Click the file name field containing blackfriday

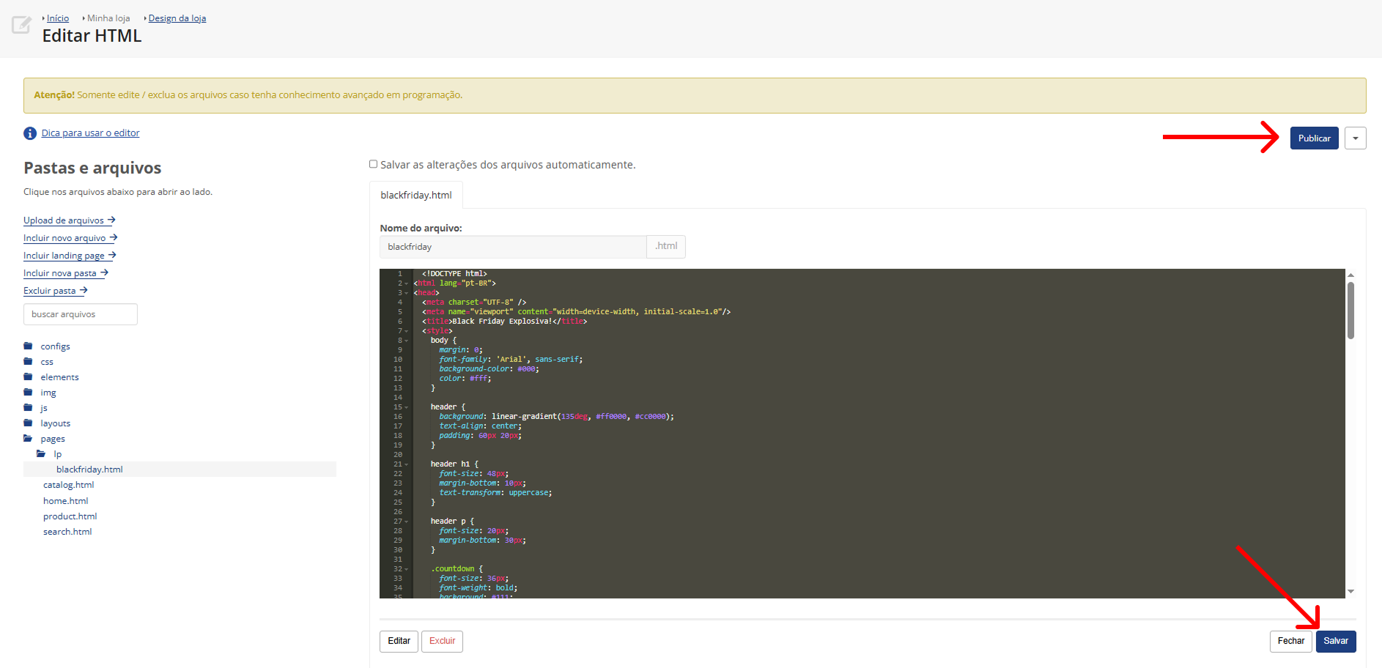[513, 247]
